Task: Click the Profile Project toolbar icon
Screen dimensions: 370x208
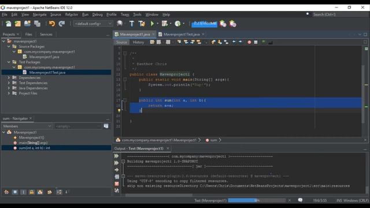Action: tap(177, 24)
